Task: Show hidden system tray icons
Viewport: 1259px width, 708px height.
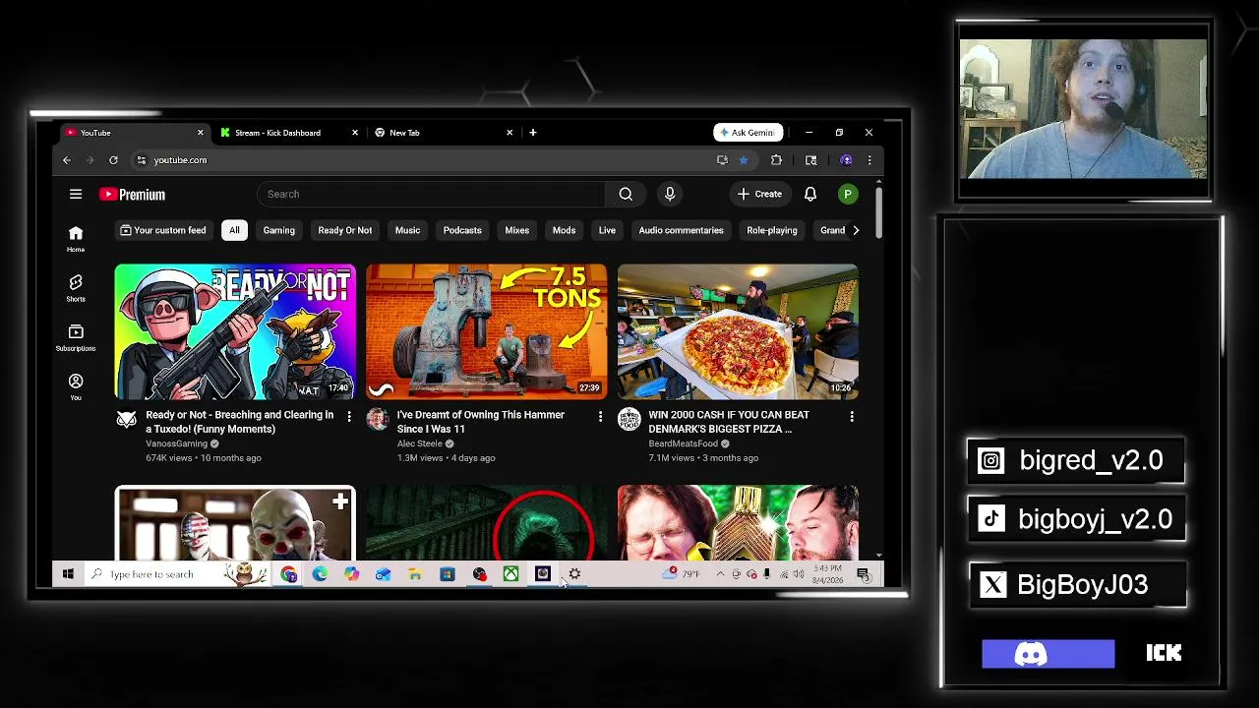Action: pos(720,574)
